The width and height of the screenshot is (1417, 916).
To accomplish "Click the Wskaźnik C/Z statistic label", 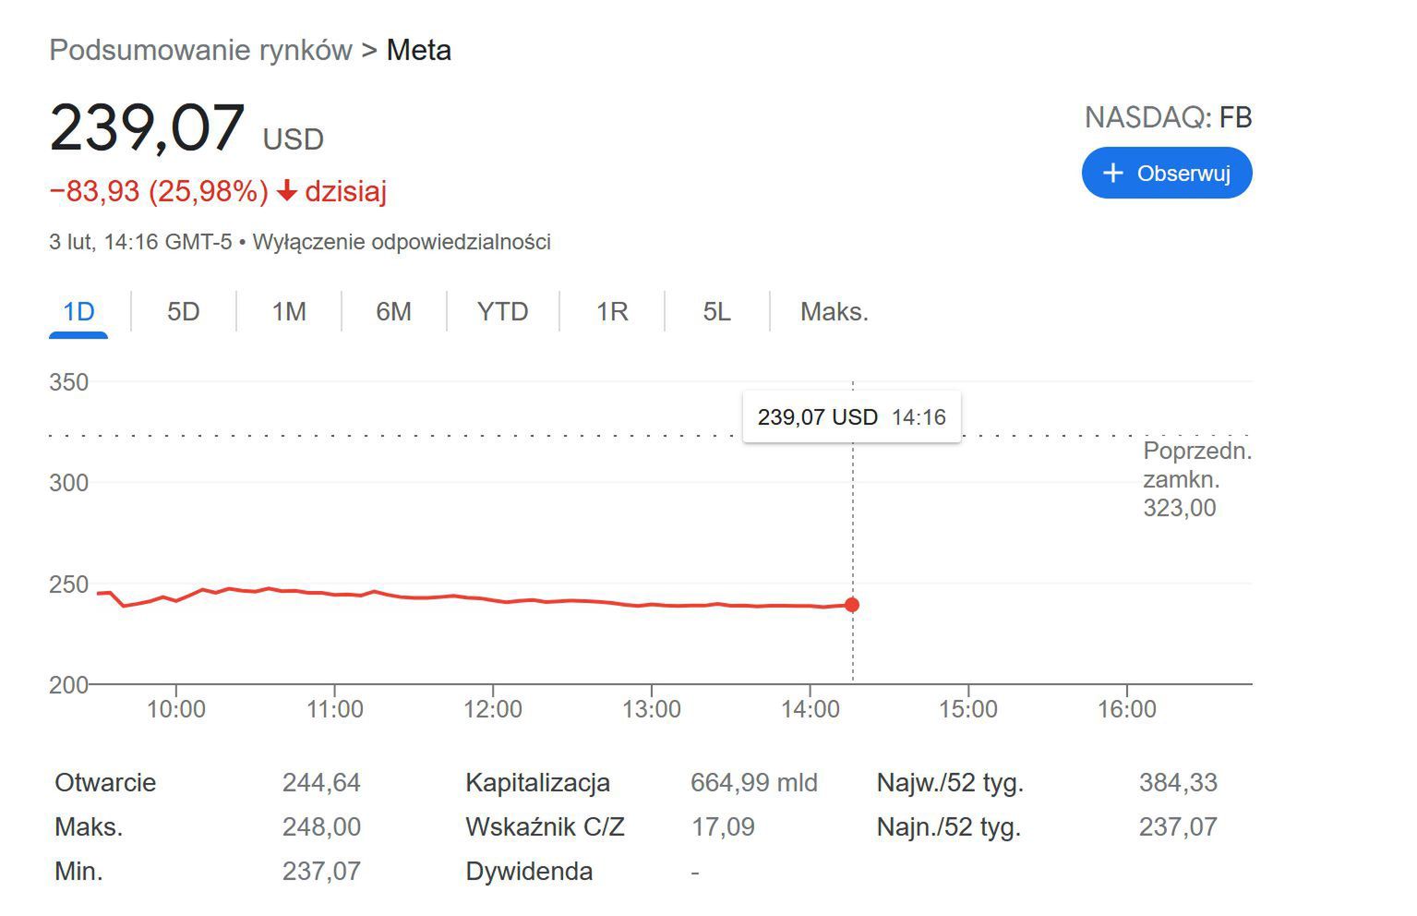I will coord(545,826).
